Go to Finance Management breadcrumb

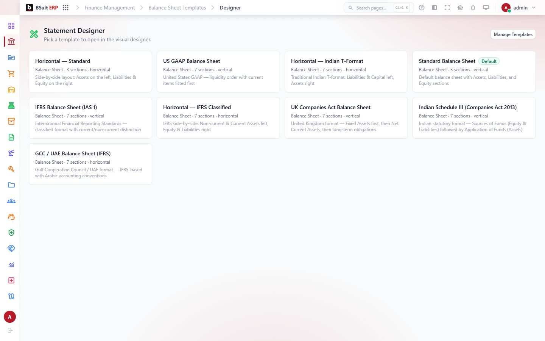click(109, 8)
